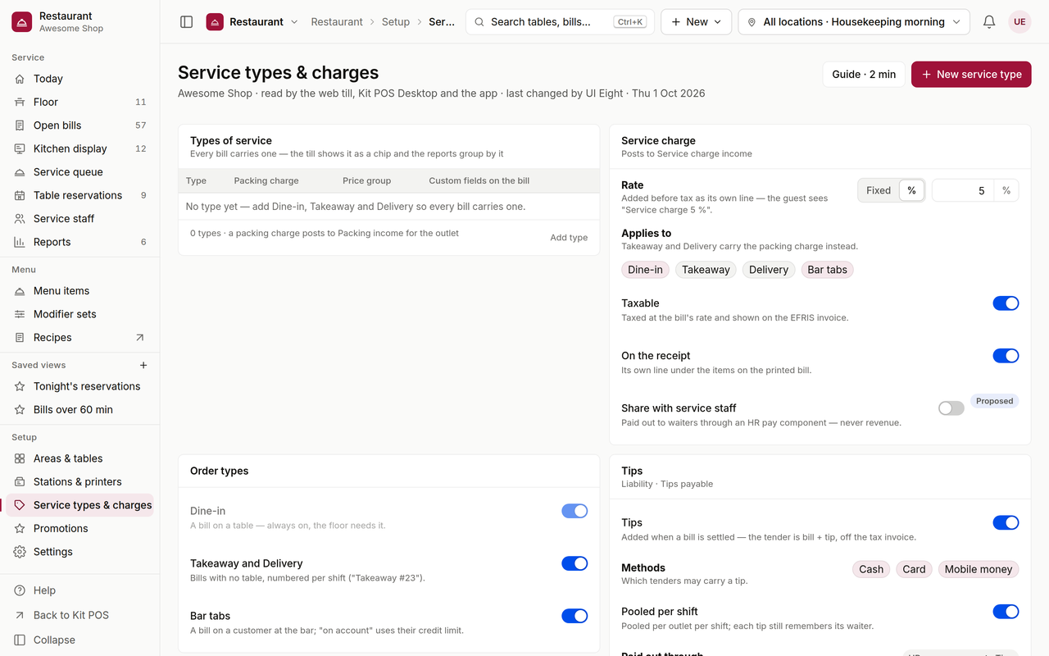Image resolution: width=1049 pixels, height=656 pixels.
Task: Click the Floor table icon
Action: tap(20, 102)
